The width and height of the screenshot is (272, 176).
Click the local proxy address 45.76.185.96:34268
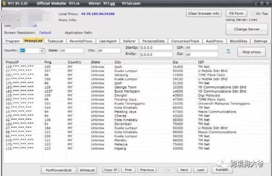pos(98,14)
